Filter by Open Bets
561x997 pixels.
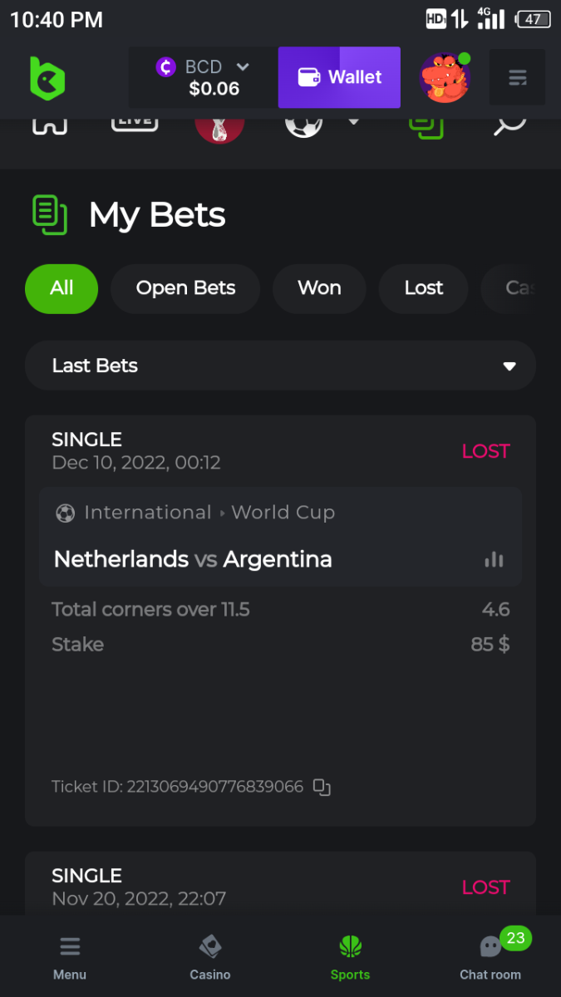coord(185,288)
